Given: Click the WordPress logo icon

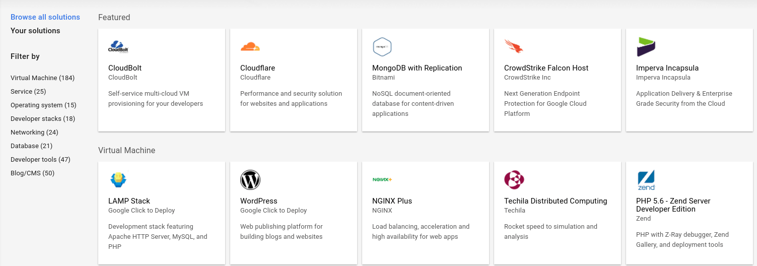Looking at the screenshot, I should point(250,180).
